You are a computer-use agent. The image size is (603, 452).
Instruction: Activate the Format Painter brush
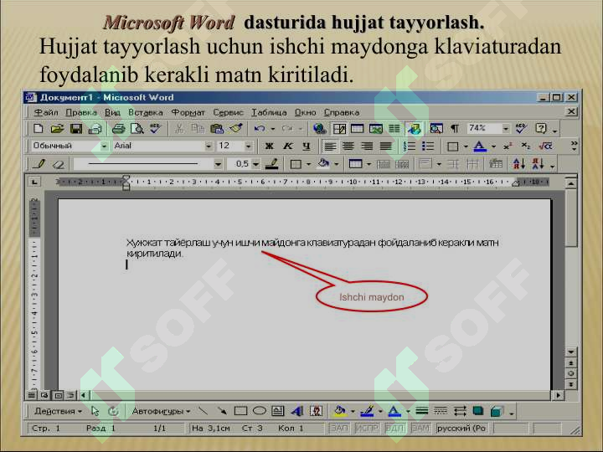235,129
